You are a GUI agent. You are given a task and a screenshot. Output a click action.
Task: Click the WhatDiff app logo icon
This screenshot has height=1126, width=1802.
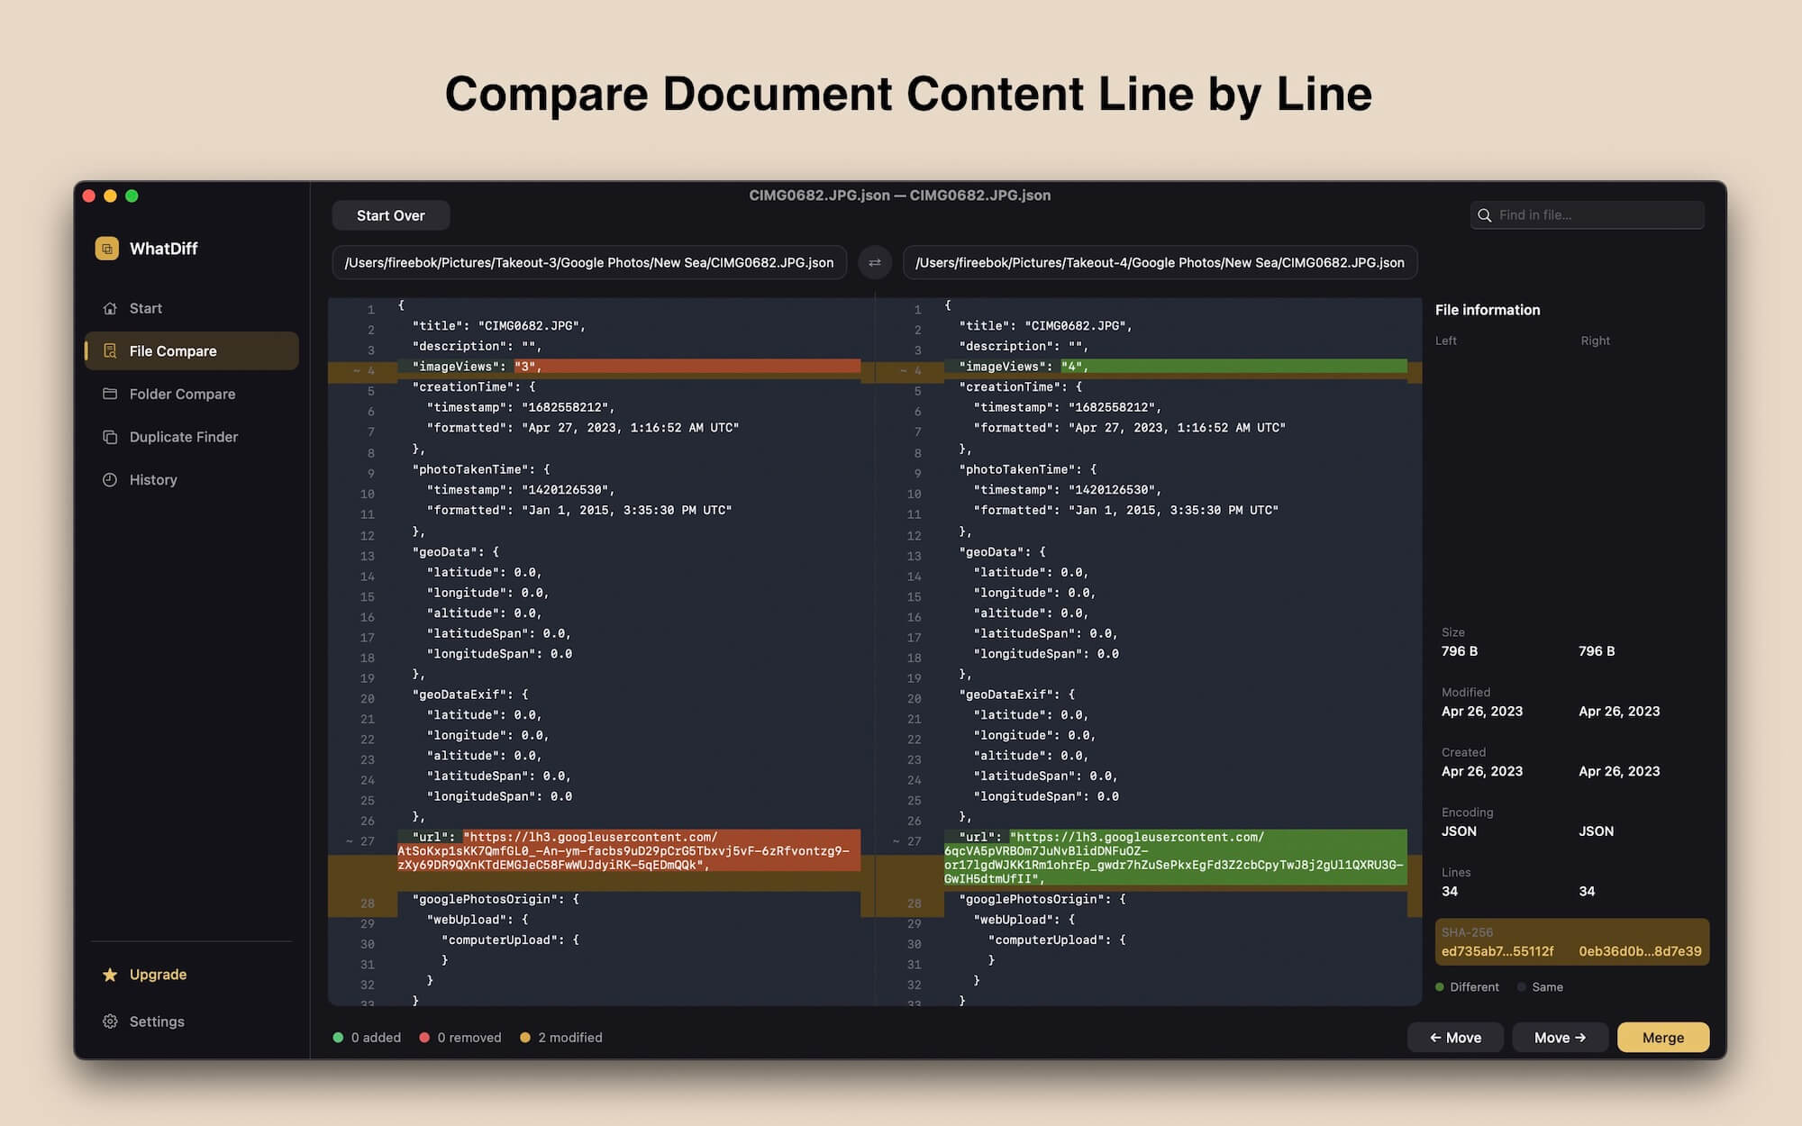(106, 249)
